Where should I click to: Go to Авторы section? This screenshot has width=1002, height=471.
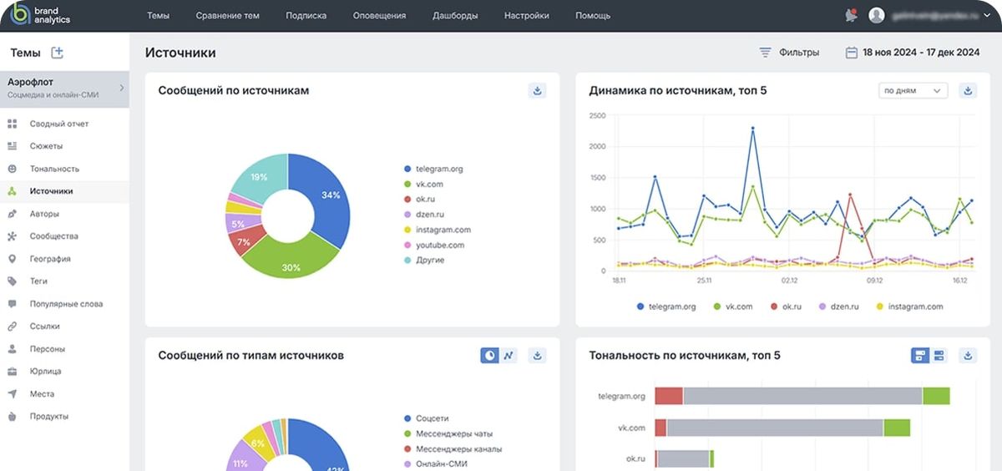tap(44, 214)
